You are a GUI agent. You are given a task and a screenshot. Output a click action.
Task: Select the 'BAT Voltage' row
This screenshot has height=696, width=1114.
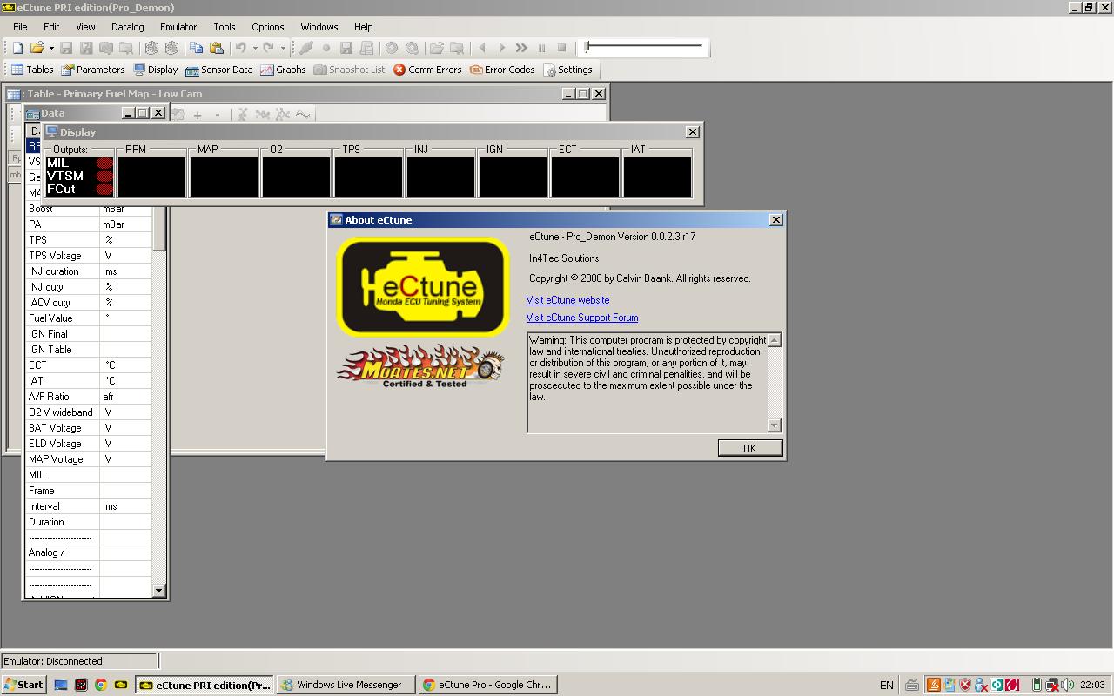(89, 428)
